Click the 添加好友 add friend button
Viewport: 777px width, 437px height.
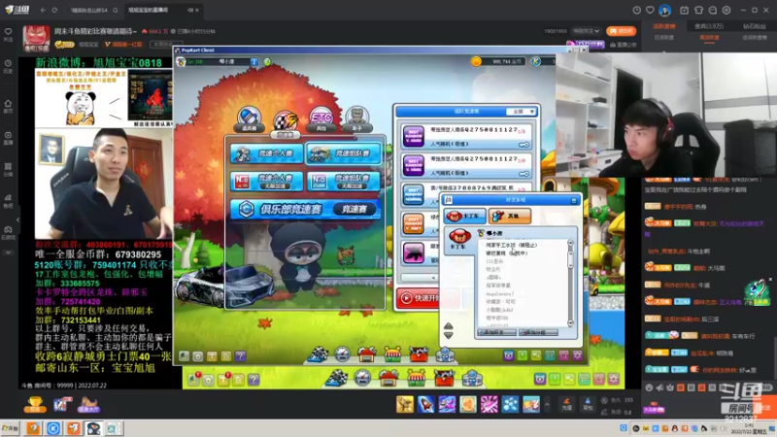click(496, 332)
